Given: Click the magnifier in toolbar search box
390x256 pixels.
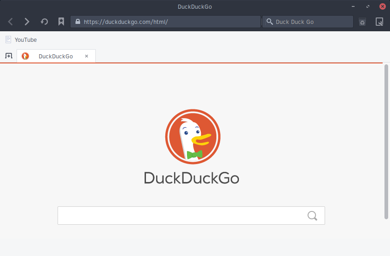Looking at the screenshot, I should [270, 22].
